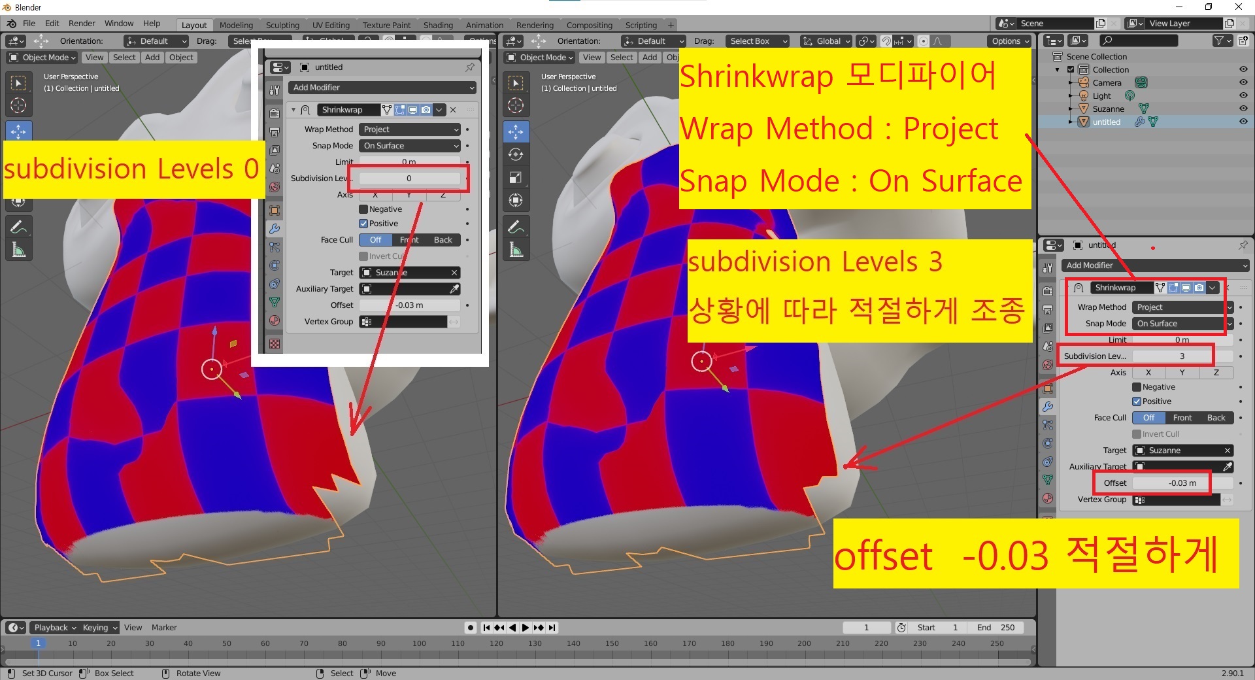1255x680 pixels.
Task: Switch to the UV Editing workspace tab
Action: (331, 25)
